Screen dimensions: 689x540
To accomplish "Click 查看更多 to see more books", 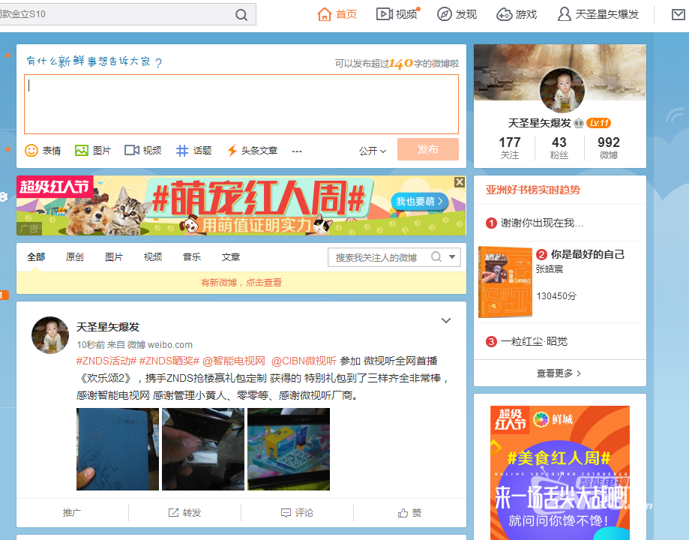I will [559, 373].
